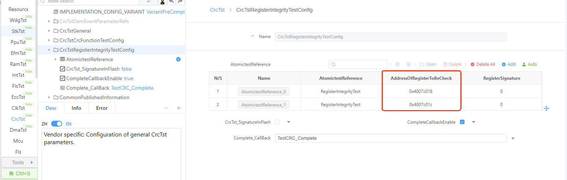The image size is (567, 180).
Task: Click the Ctrl+S save button
Action: pos(19,173)
